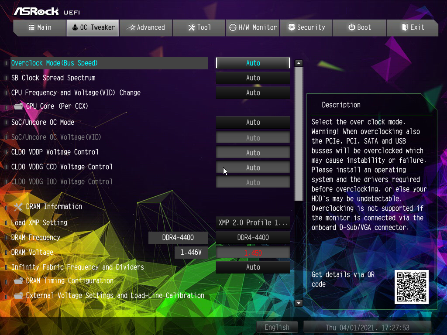The image size is (447, 335).
Task: Open SB Clock Spread Spectrum Auto dropdown
Action: click(x=253, y=78)
